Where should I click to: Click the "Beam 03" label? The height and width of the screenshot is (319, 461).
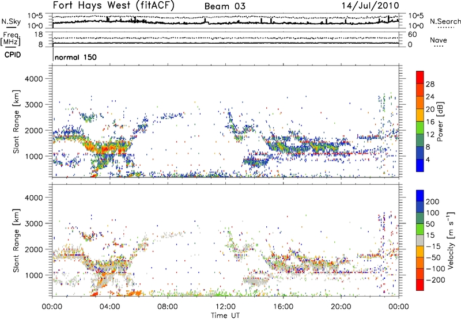(x=225, y=6)
